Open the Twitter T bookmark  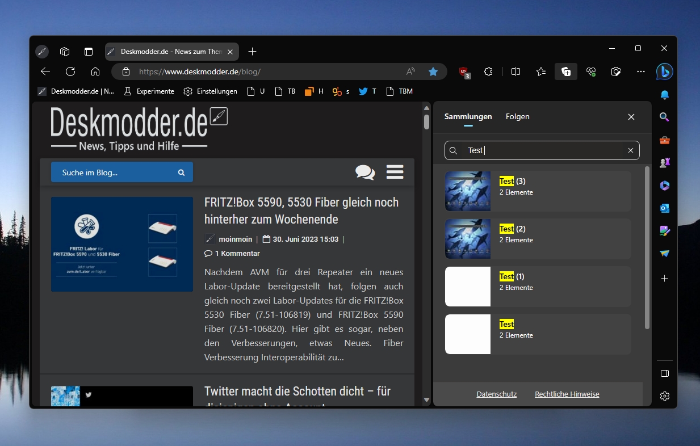pos(367,91)
